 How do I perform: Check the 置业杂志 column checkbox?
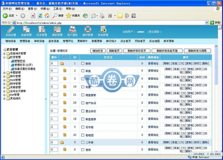point(83,111)
